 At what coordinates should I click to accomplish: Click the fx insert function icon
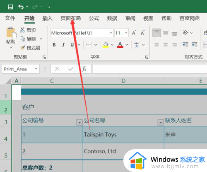pyautogui.click(x=84, y=69)
